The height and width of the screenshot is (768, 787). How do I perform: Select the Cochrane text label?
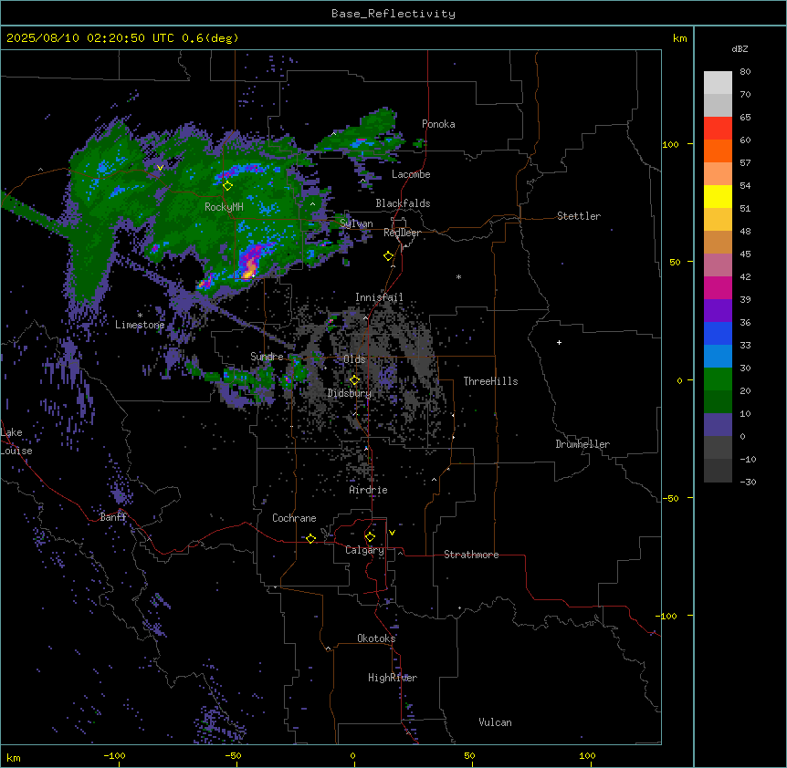click(x=294, y=518)
